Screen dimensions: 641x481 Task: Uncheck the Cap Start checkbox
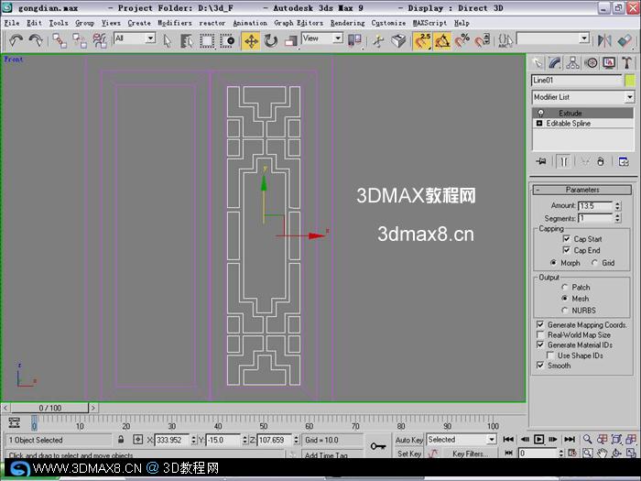pos(566,238)
